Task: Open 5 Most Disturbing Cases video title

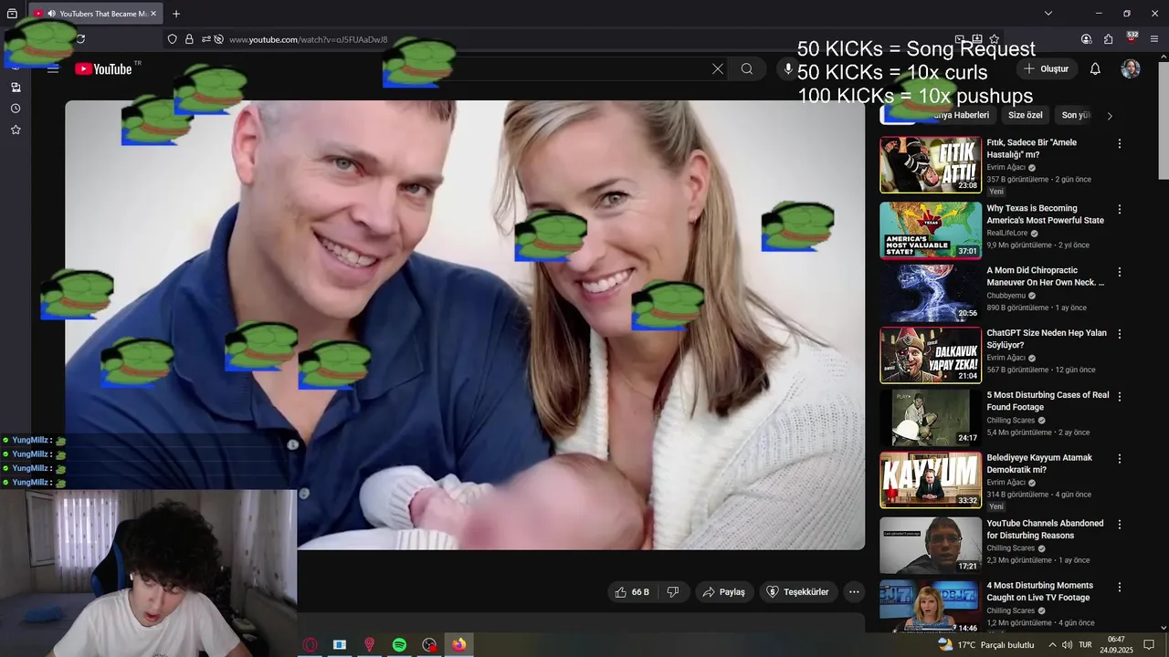Action: [x=1048, y=401]
